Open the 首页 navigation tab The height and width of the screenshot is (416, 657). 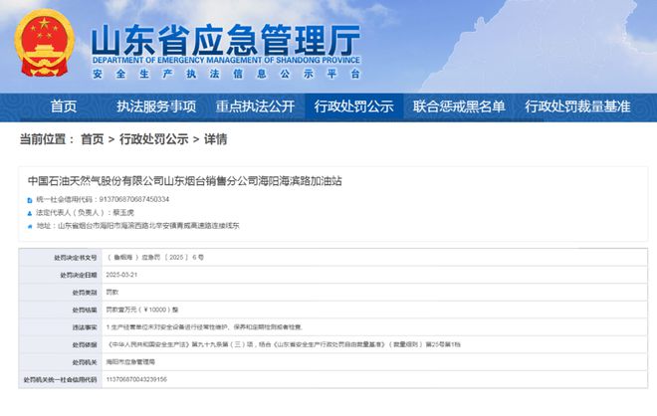tap(64, 106)
